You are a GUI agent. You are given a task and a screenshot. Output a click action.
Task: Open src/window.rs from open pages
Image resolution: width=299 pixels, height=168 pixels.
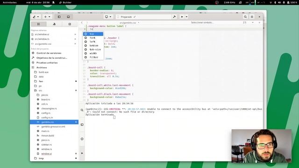[42, 39]
